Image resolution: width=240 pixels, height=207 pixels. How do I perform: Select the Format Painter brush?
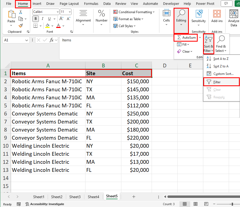[21, 26]
